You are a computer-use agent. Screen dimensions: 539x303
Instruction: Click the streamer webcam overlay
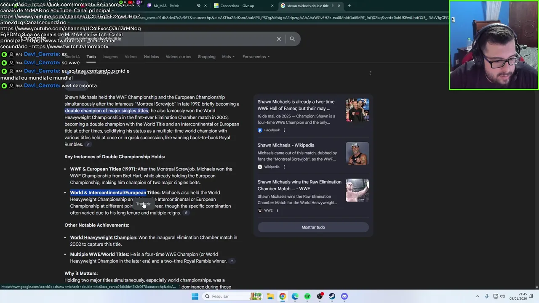494,45
